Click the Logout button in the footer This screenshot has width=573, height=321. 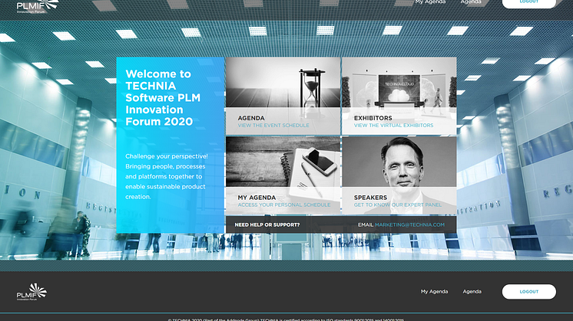point(528,292)
